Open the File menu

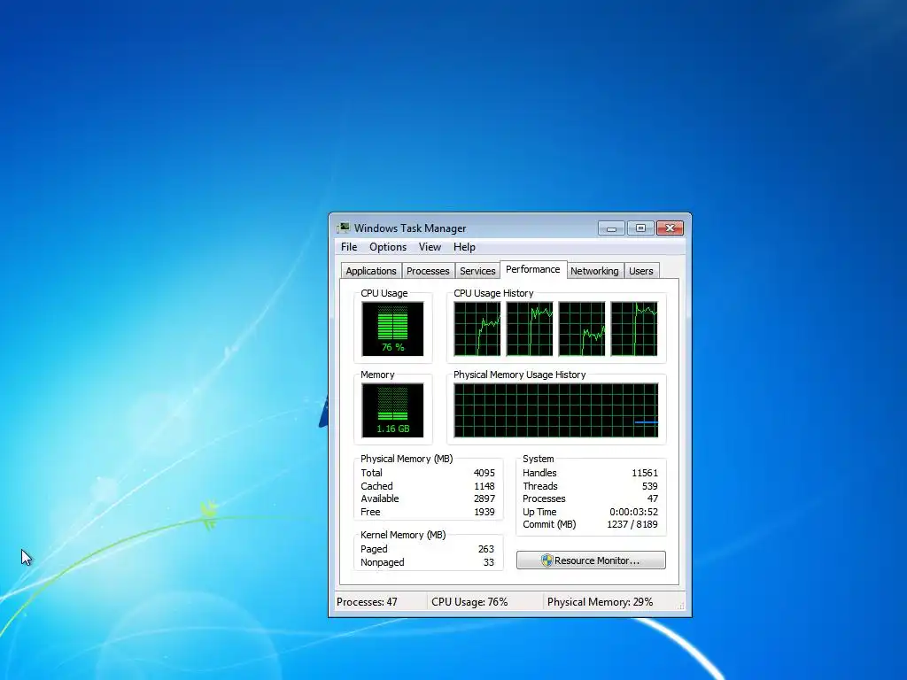(349, 247)
